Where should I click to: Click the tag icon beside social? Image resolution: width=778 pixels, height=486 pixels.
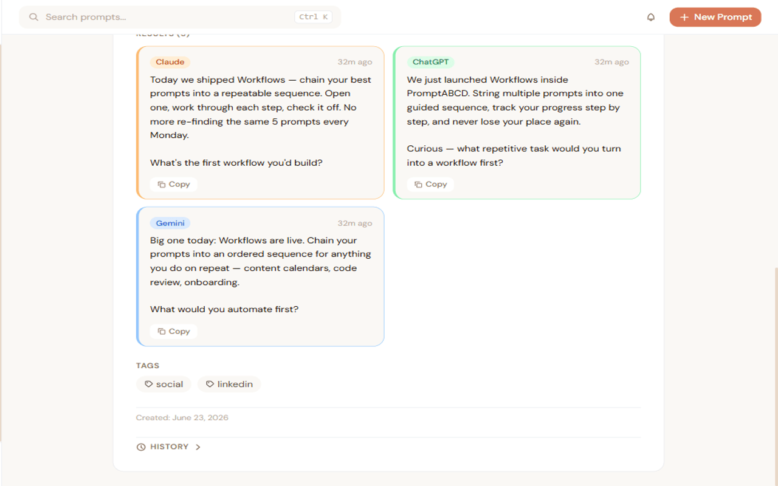coord(148,384)
